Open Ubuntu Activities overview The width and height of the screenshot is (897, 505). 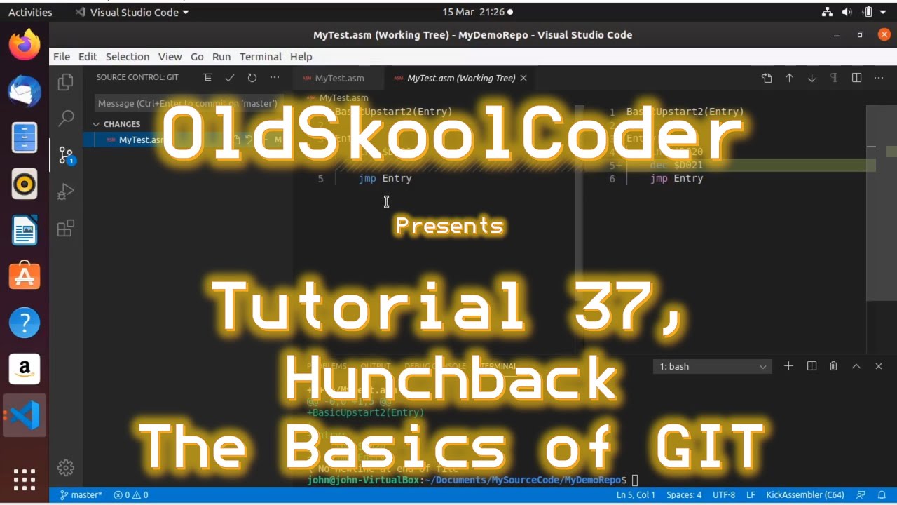coord(30,12)
